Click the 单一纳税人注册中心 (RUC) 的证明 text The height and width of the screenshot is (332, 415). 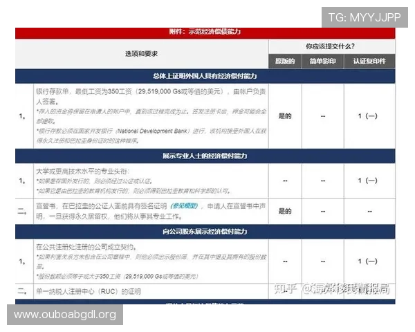click(89, 291)
